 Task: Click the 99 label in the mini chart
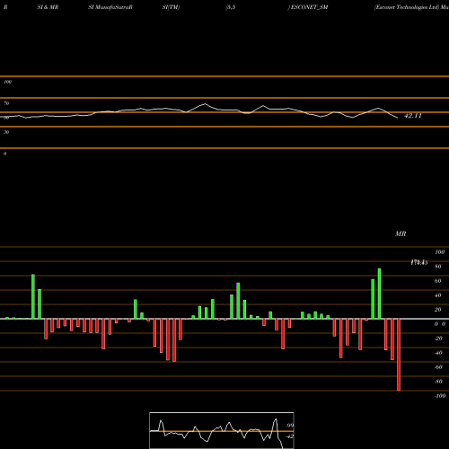[x=289, y=426]
